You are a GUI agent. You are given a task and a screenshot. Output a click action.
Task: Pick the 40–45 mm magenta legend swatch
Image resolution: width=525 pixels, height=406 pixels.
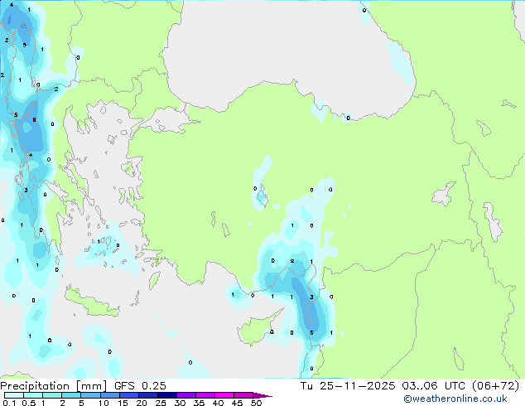[224, 395]
